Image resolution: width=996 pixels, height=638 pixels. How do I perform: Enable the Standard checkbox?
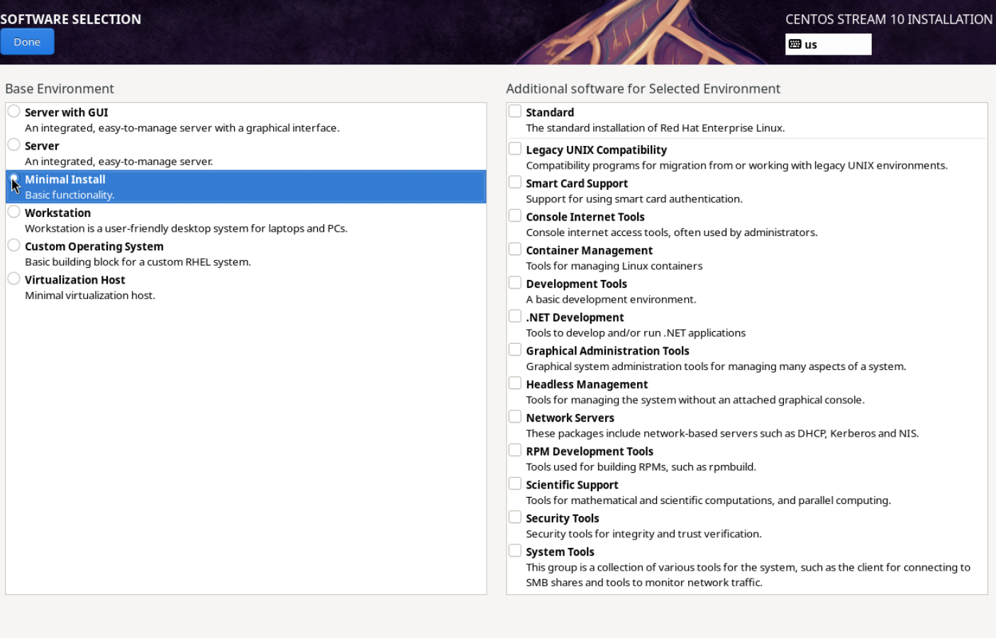pyautogui.click(x=515, y=111)
